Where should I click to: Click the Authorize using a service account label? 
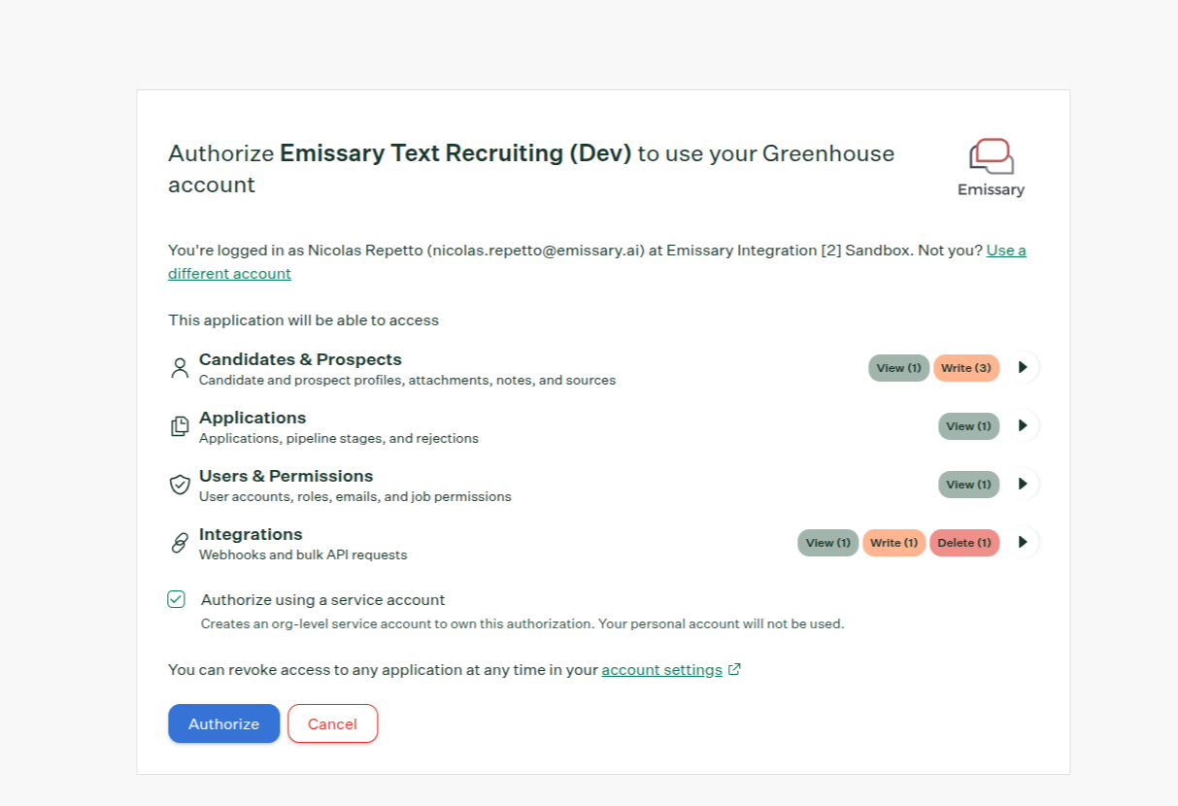(x=323, y=600)
